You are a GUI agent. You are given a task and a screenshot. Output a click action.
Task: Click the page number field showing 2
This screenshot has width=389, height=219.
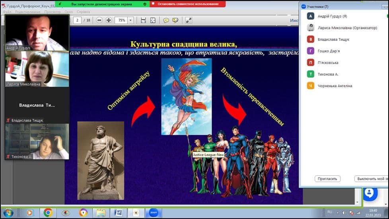pos(78,20)
